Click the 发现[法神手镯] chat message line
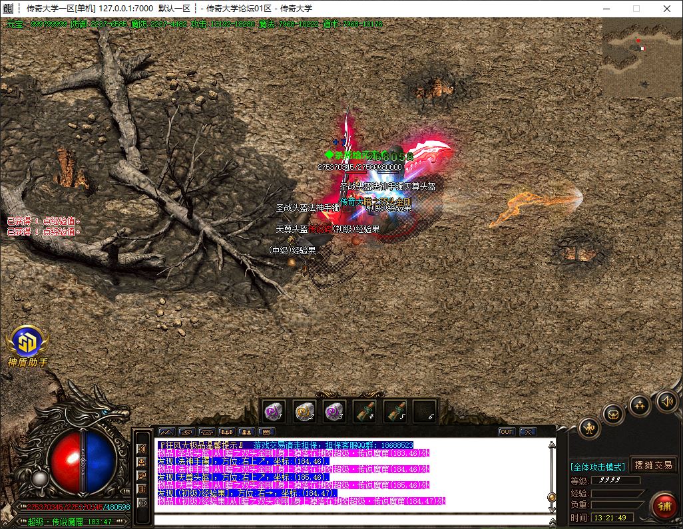Screen dimensions: 683x529 [242, 461]
